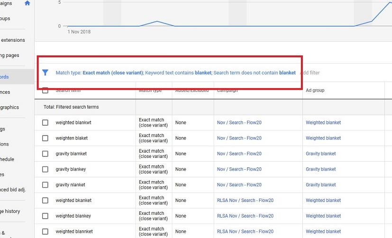392x238 pixels.
Task: Click the blue filter funnel icon
Action: click(46, 73)
